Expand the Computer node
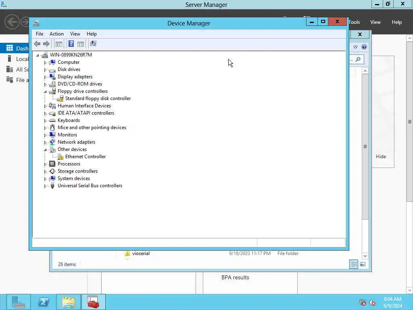This screenshot has height=310, width=413. point(45,63)
